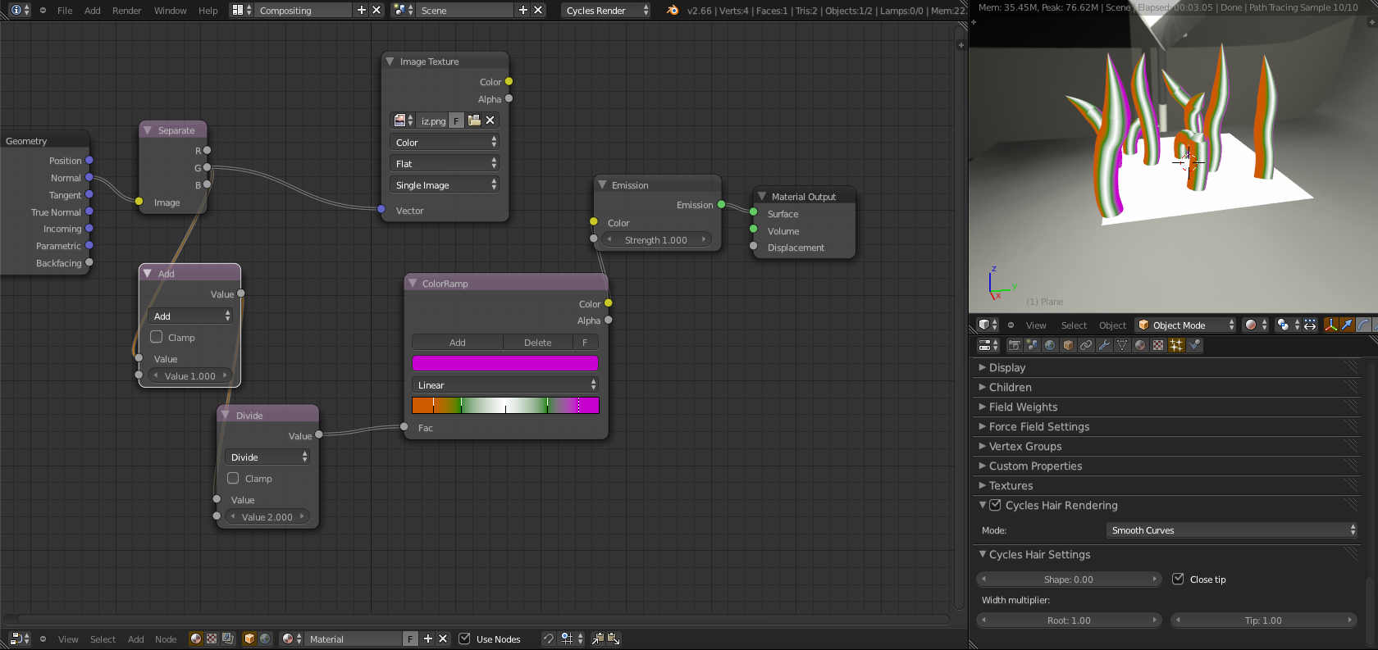Click the magenta ColorRamp color swatch
1378x650 pixels.
click(x=504, y=363)
